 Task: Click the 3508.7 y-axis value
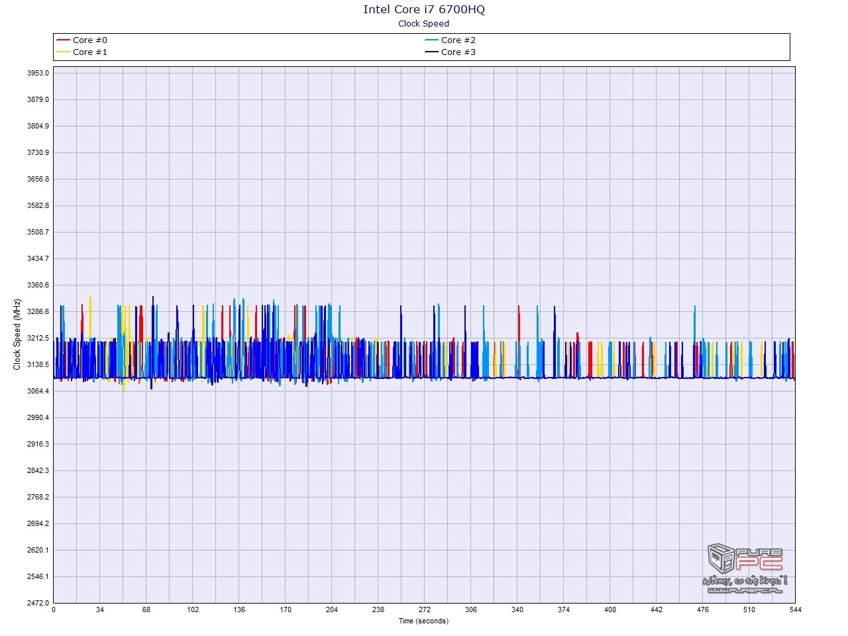click(x=38, y=232)
